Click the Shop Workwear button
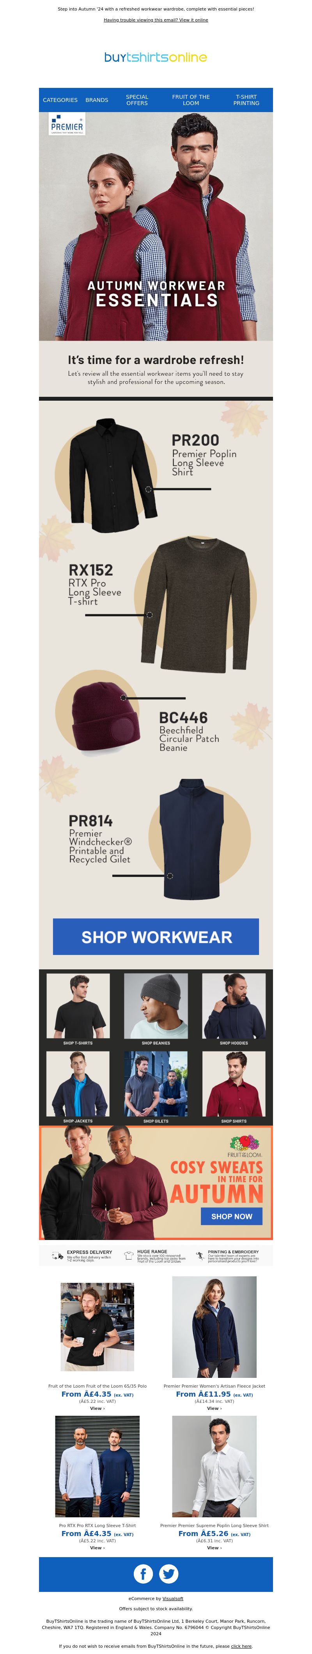 [x=156, y=937]
